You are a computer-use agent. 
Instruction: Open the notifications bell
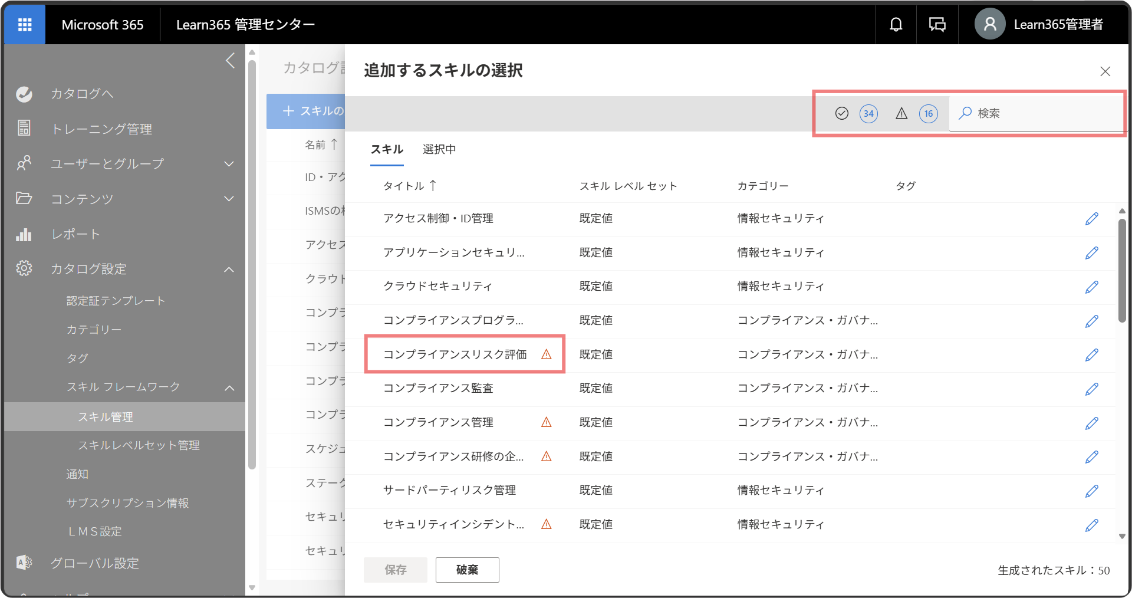[x=896, y=24]
